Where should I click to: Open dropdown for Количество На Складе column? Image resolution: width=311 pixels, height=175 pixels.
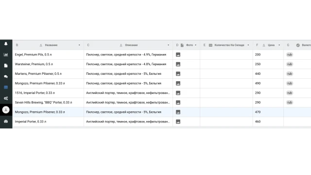pos(248,45)
